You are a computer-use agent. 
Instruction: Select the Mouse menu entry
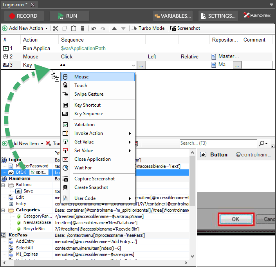pyautogui.click(x=98, y=77)
